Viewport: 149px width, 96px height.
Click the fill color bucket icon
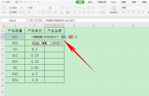[x=55, y=12]
